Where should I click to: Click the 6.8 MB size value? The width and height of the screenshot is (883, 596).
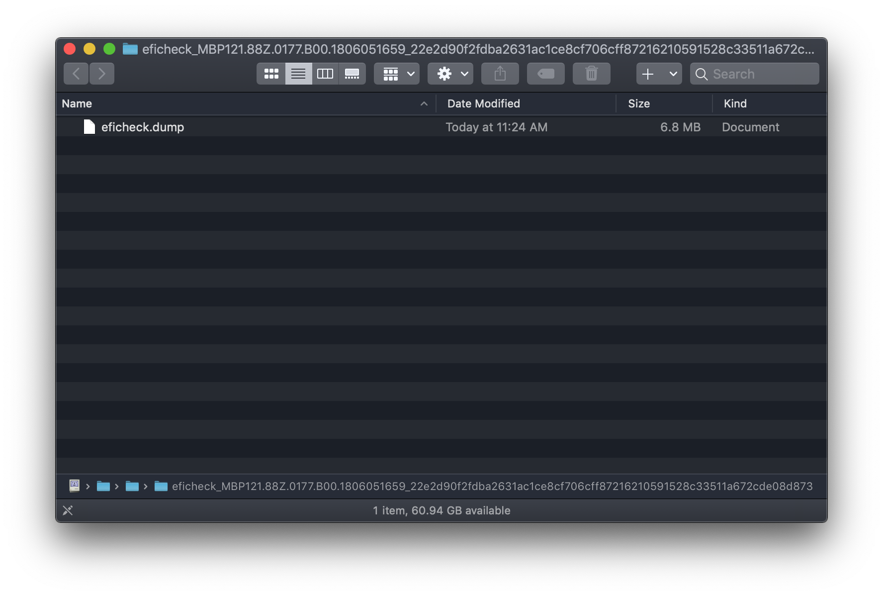[x=680, y=127]
